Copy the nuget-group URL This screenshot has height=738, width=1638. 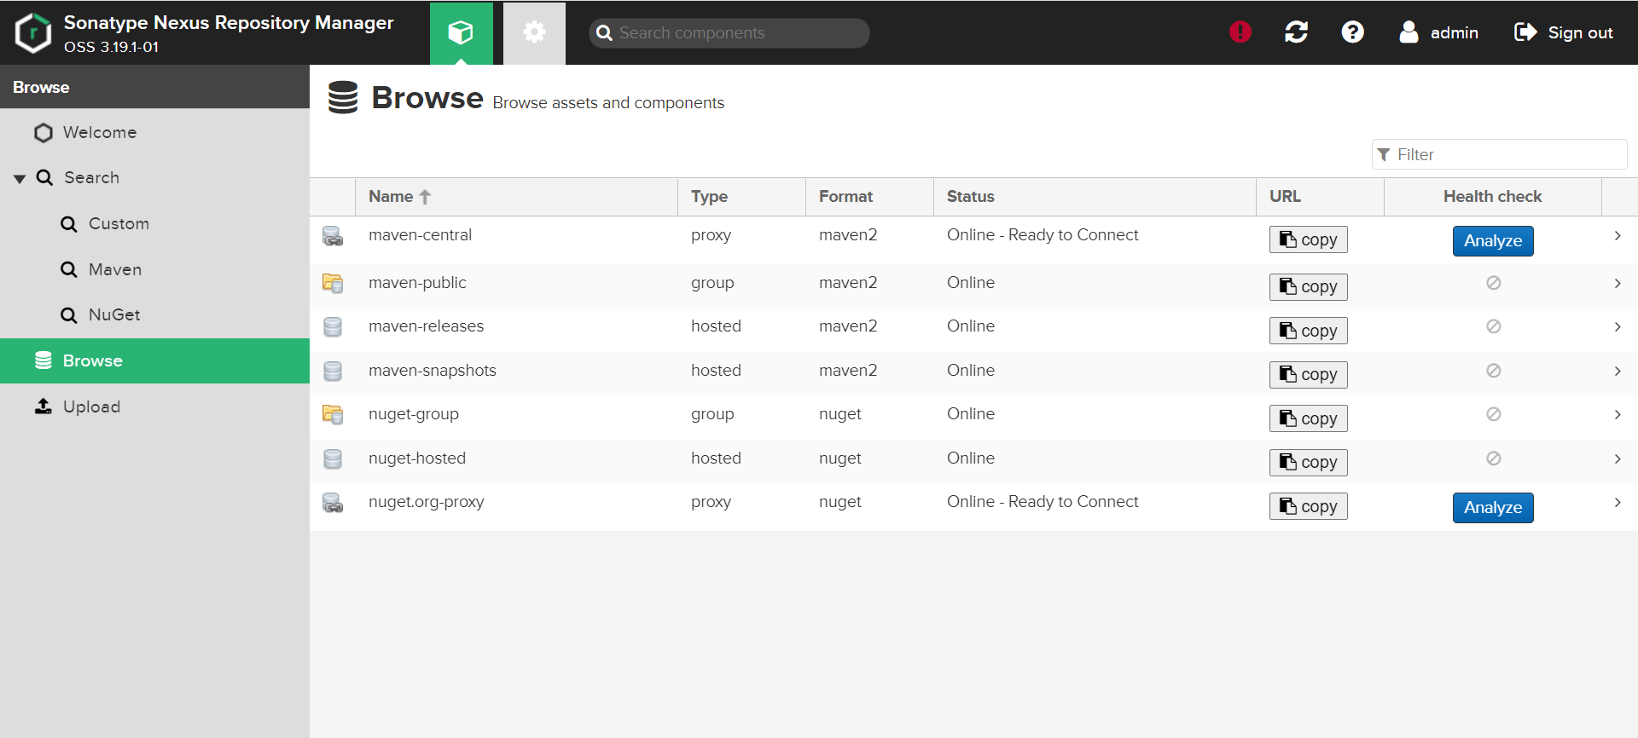pos(1308,418)
